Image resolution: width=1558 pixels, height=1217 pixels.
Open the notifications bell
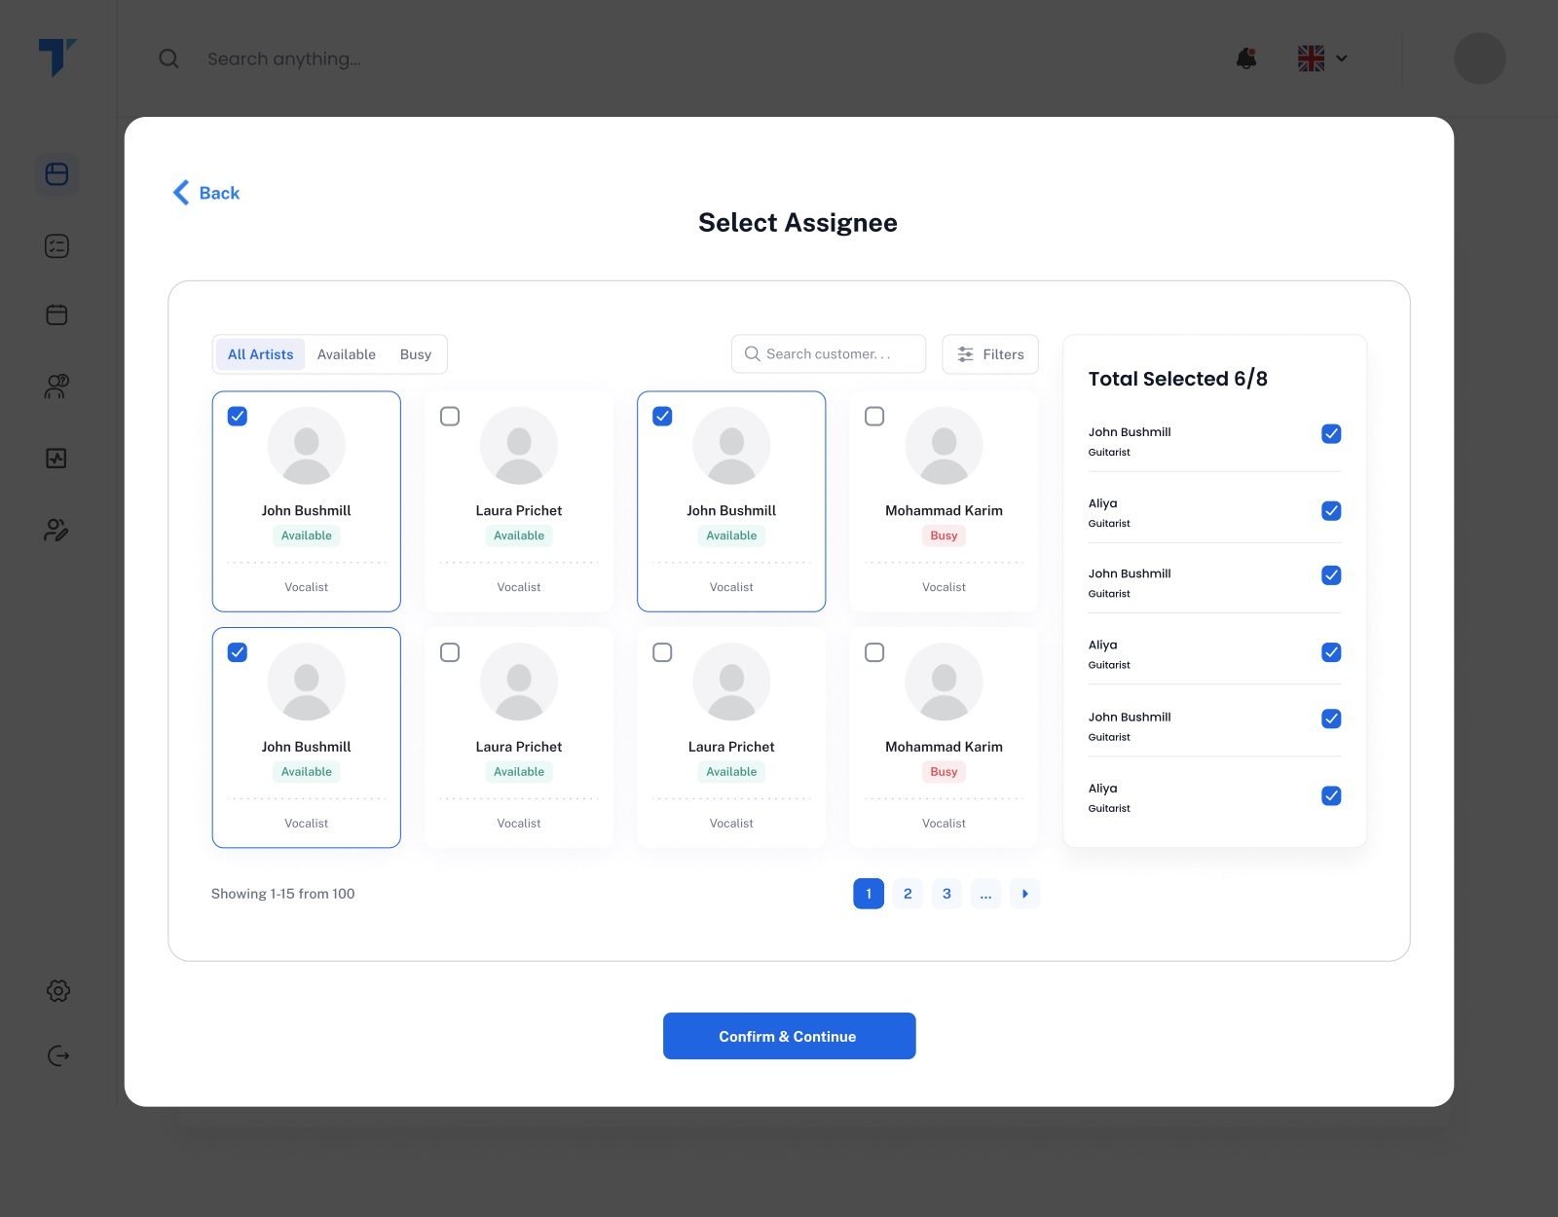[1246, 58]
